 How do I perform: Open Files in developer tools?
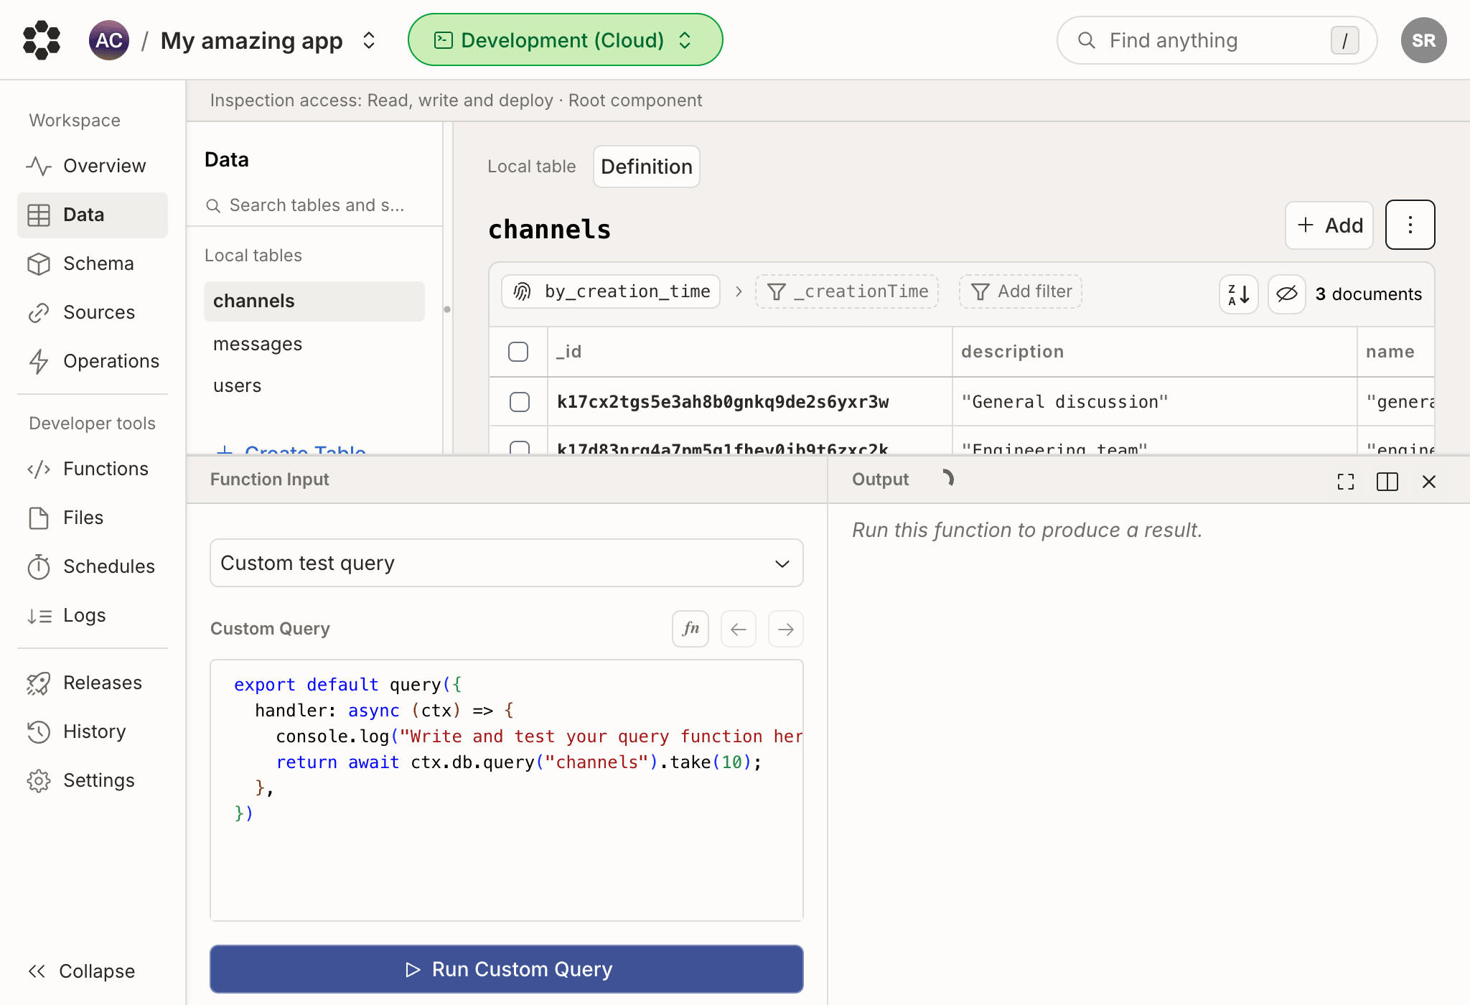tap(92, 518)
